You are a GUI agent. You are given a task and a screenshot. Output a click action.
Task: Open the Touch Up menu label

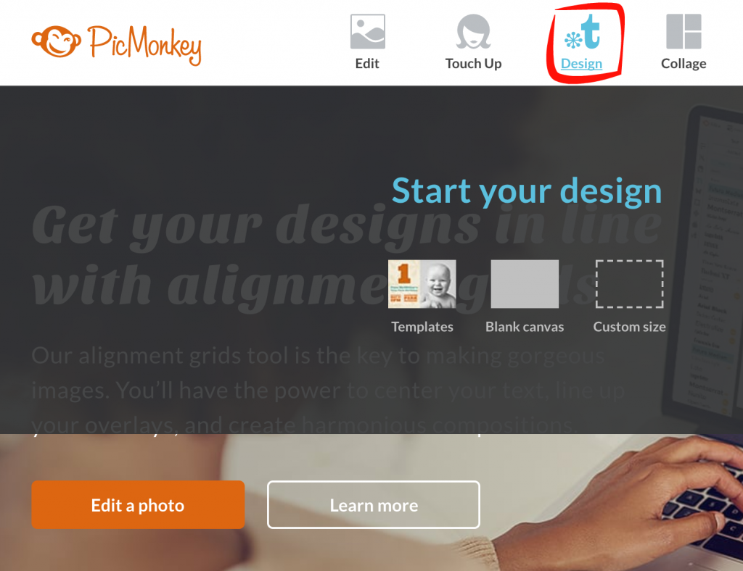coord(473,63)
